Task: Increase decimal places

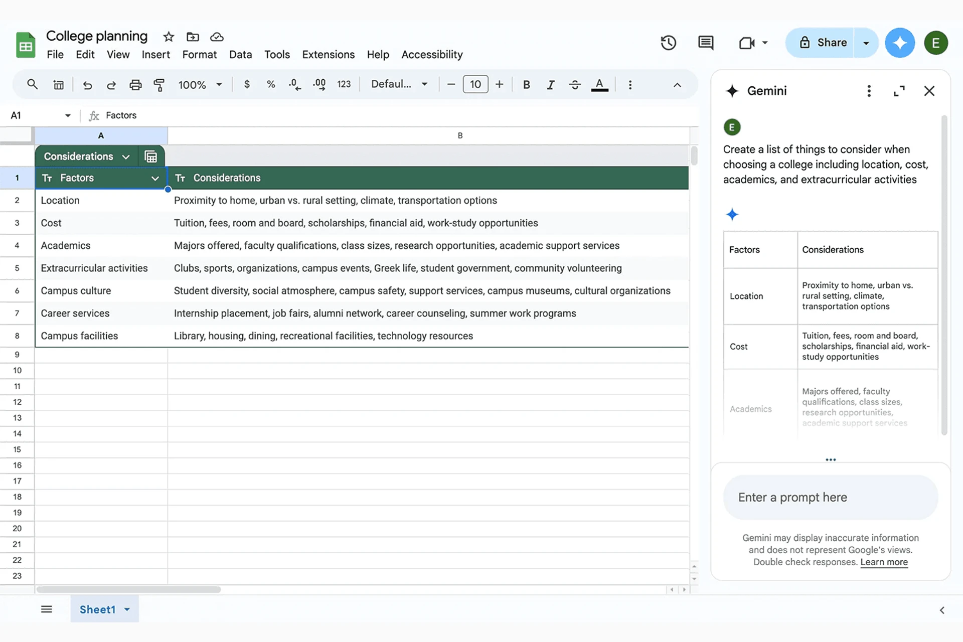Action: (x=319, y=85)
